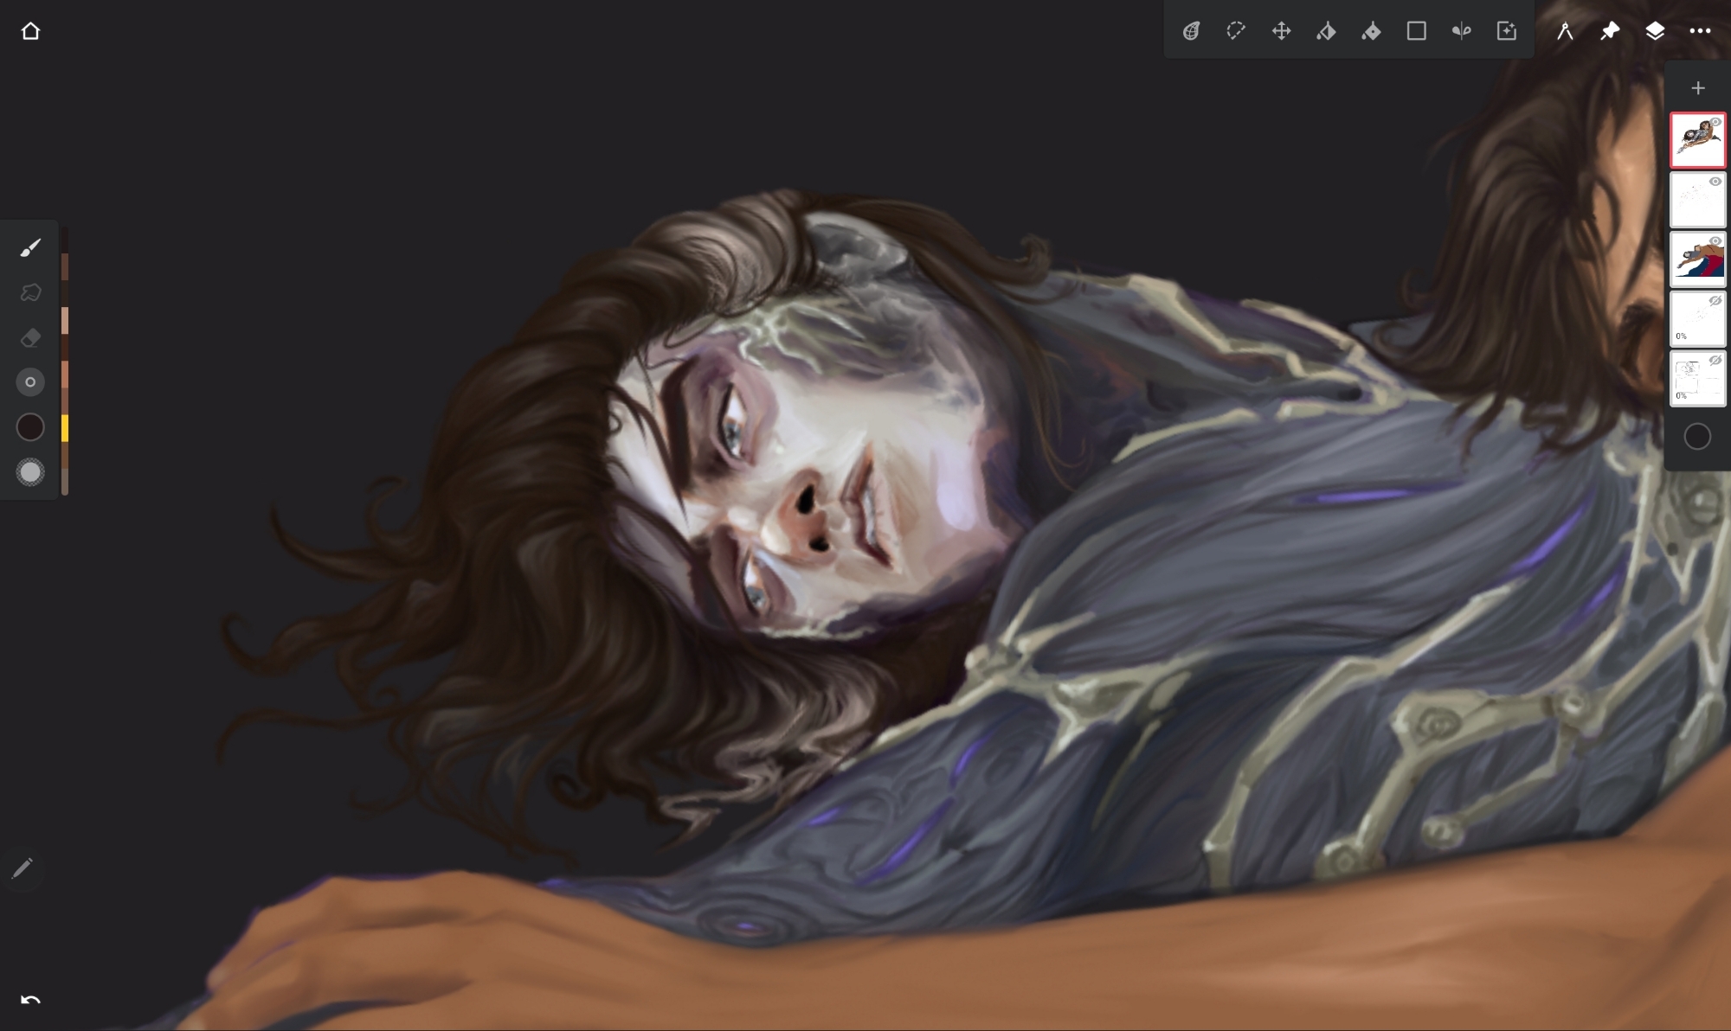
Task: Undo the last stroke
Action: tap(30, 1001)
